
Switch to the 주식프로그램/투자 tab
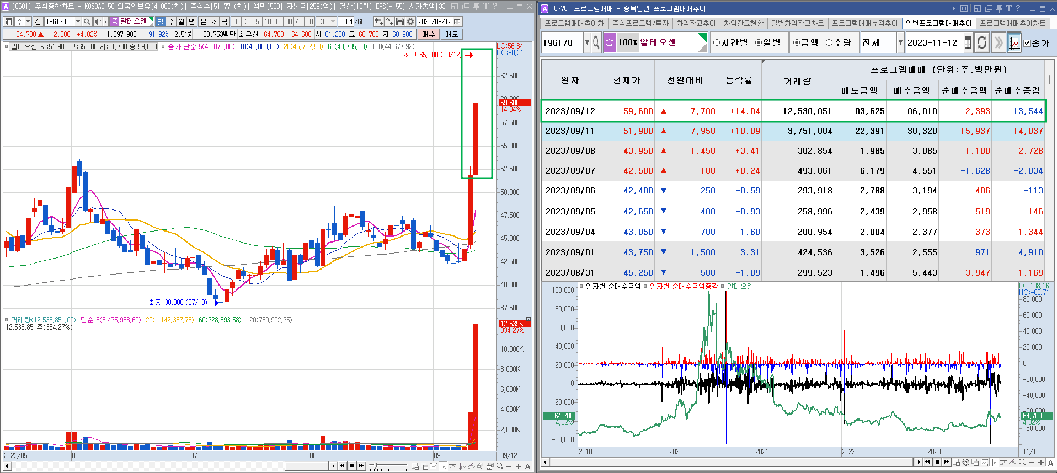pos(640,23)
